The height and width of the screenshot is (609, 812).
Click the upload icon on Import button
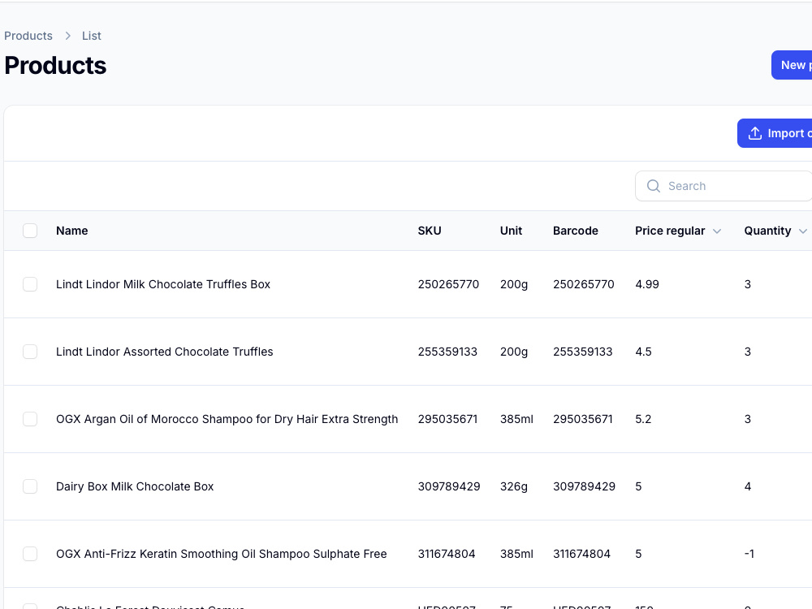(x=755, y=134)
